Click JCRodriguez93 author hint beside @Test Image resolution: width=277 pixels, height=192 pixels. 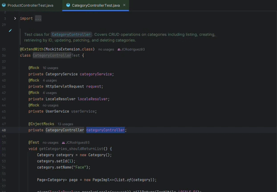tap(77, 143)
